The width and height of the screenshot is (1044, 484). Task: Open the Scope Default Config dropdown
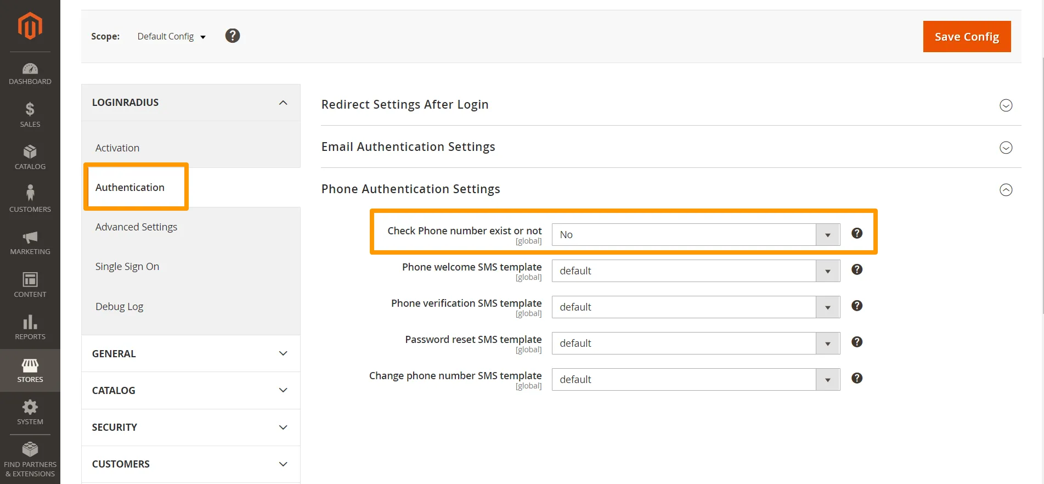pyautogui.click(x=171, y=36)
